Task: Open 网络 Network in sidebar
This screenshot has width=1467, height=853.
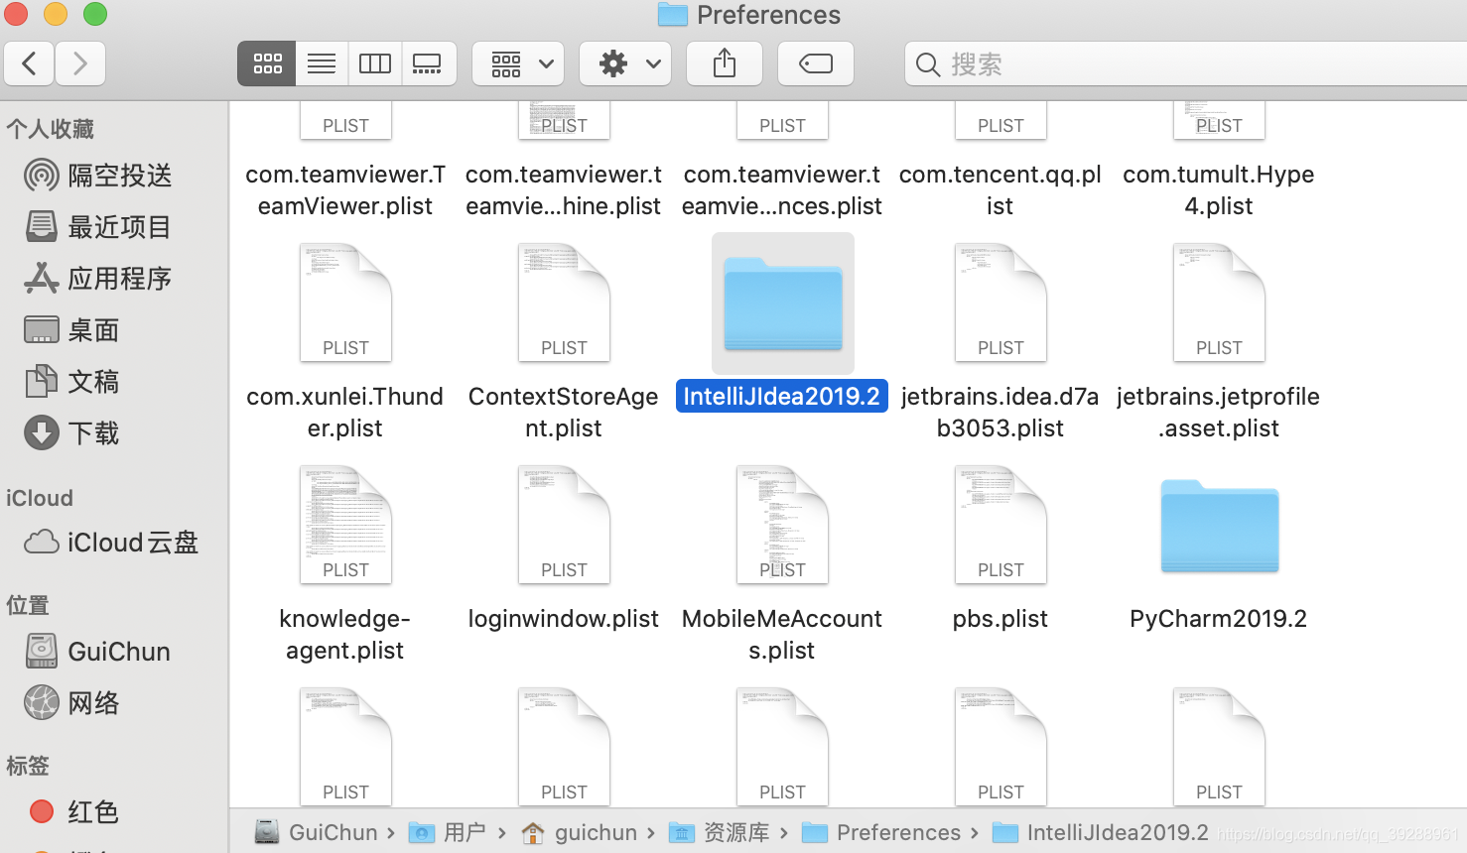Action: [71, 703]
